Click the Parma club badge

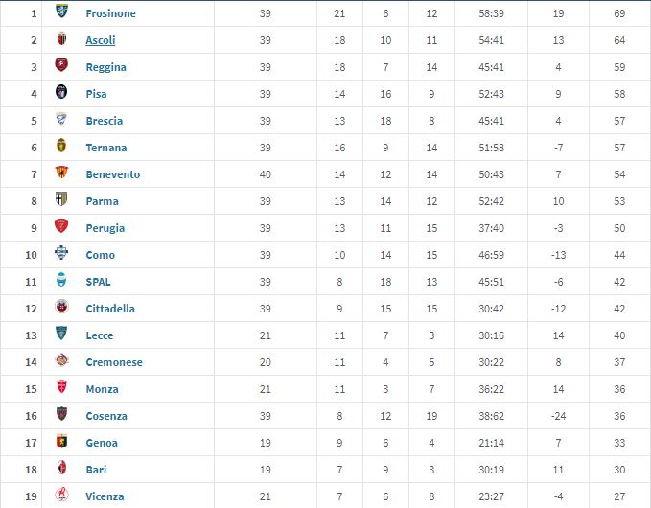point(62,201)
